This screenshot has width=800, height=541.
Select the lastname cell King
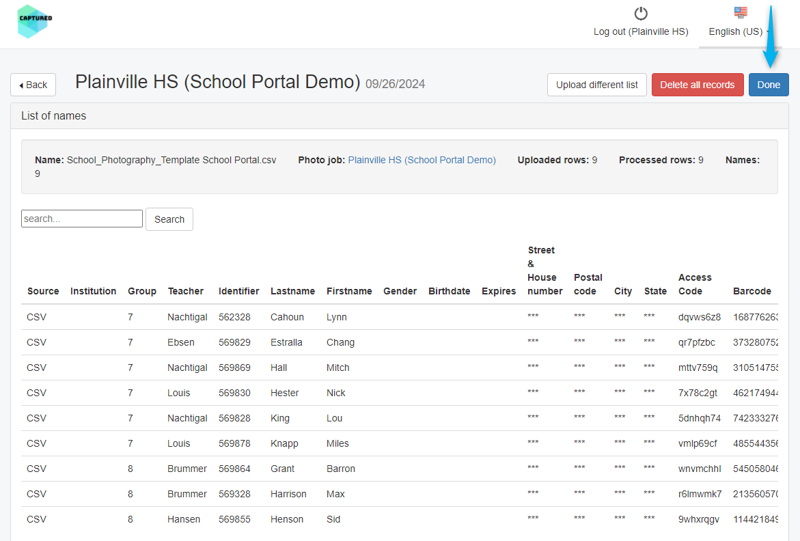tap(280, 418)
